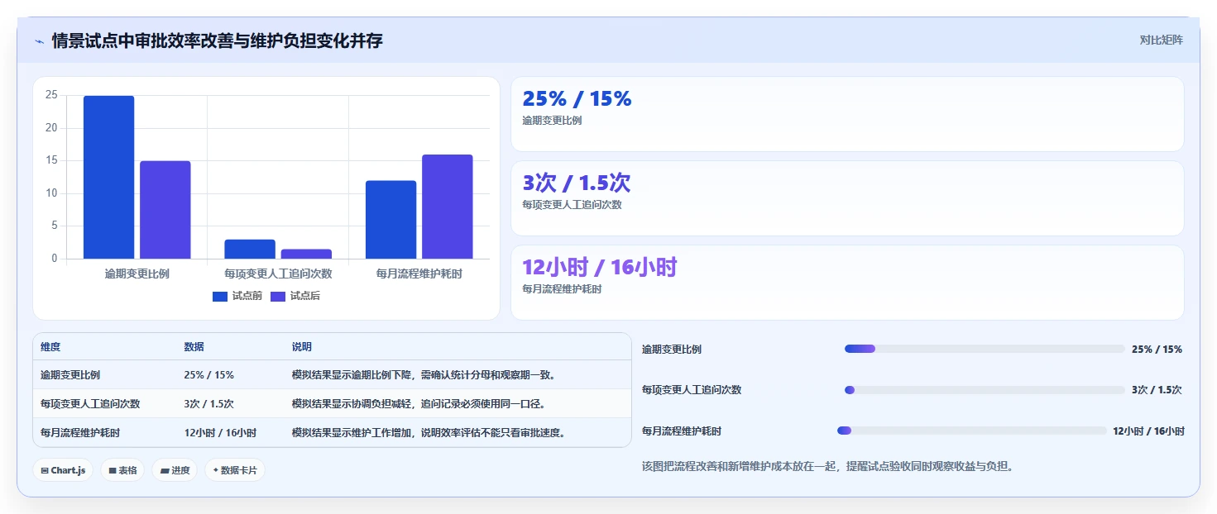The width and height of the screenshot is (1217, 514).
Task: Click the 试点前 blue legend color box
Action: pyautogui.click(x=220, y=296)
